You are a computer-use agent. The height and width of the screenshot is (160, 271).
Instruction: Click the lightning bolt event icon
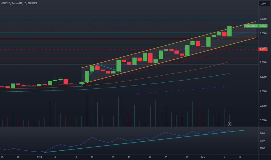click(x=229, y=124)
